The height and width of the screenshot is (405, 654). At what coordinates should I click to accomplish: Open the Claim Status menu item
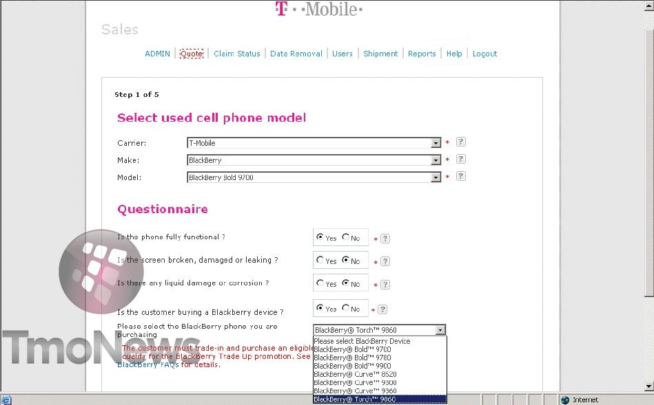point(236,54)
